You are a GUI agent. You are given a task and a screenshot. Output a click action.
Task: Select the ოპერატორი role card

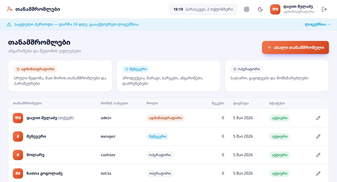pyautogui.click(x=277, y=76)
